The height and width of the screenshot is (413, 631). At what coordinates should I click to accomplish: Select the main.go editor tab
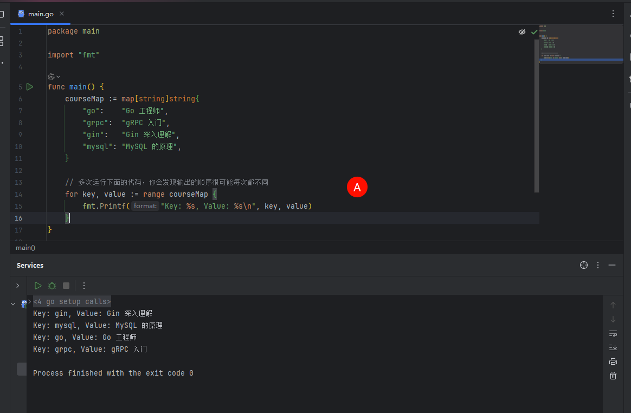(40, 14)
